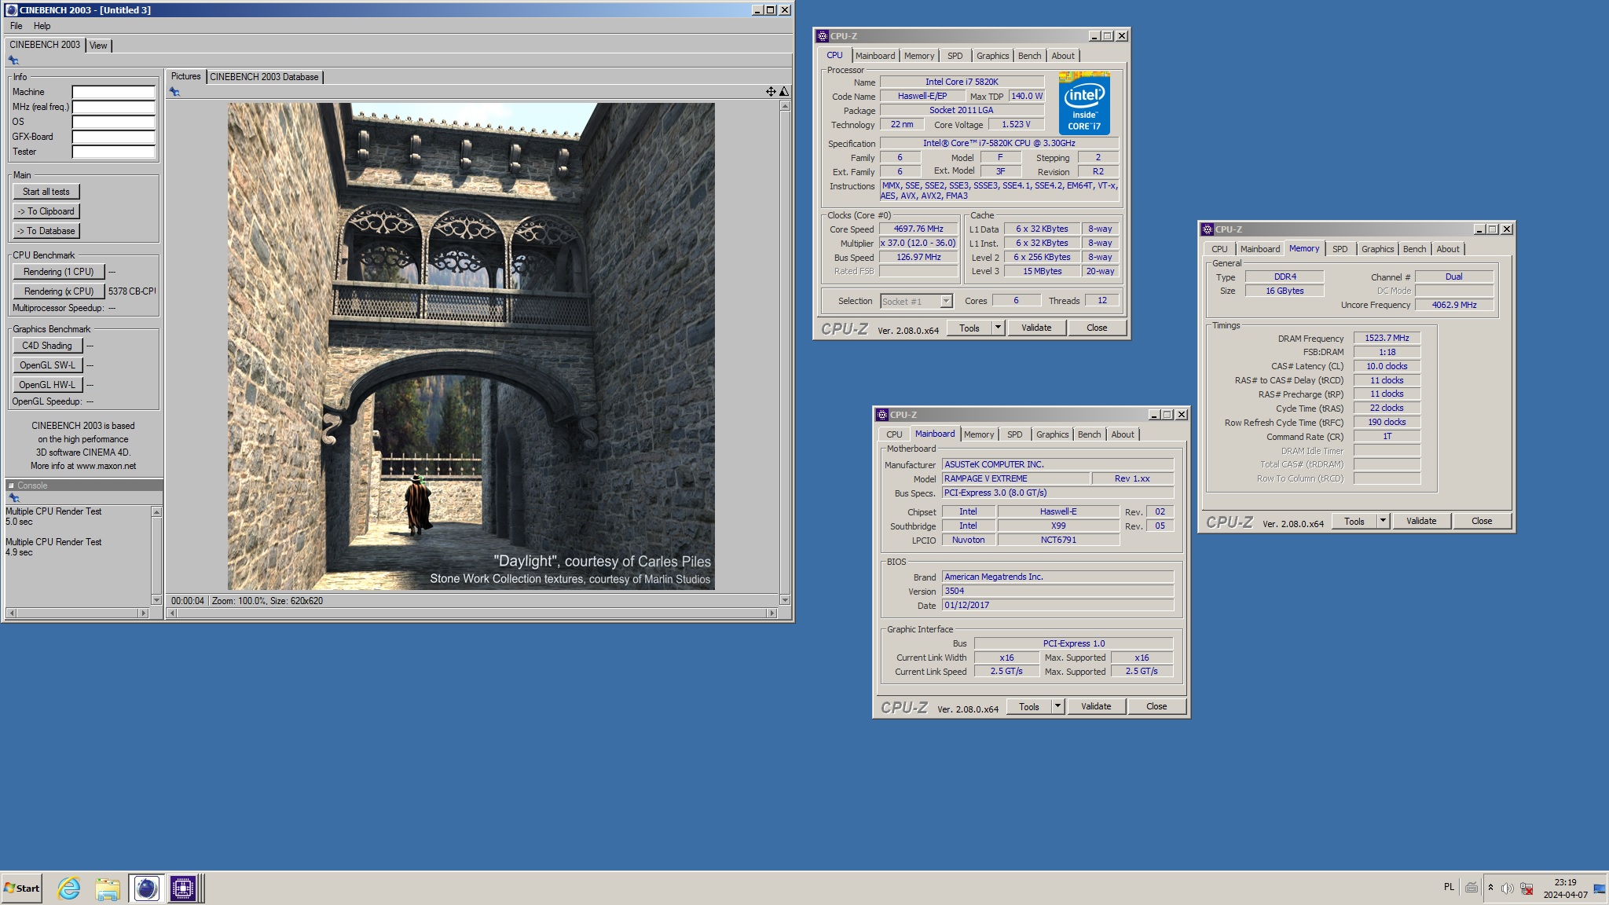Run the OpenGL HW-L test
The height and width of the screenshot is (905, 1609).
(x=47, y=385)
